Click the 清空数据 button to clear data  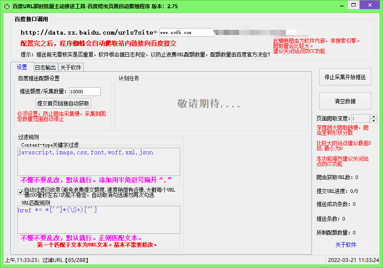[345, 102]
